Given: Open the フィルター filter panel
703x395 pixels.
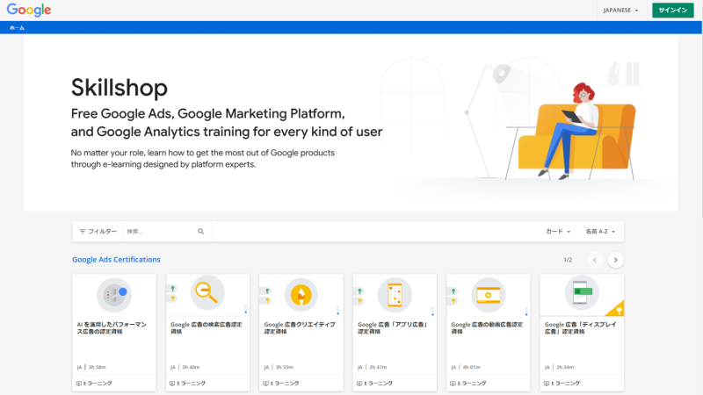Looking at the screenshot, I should click(98, 232).
